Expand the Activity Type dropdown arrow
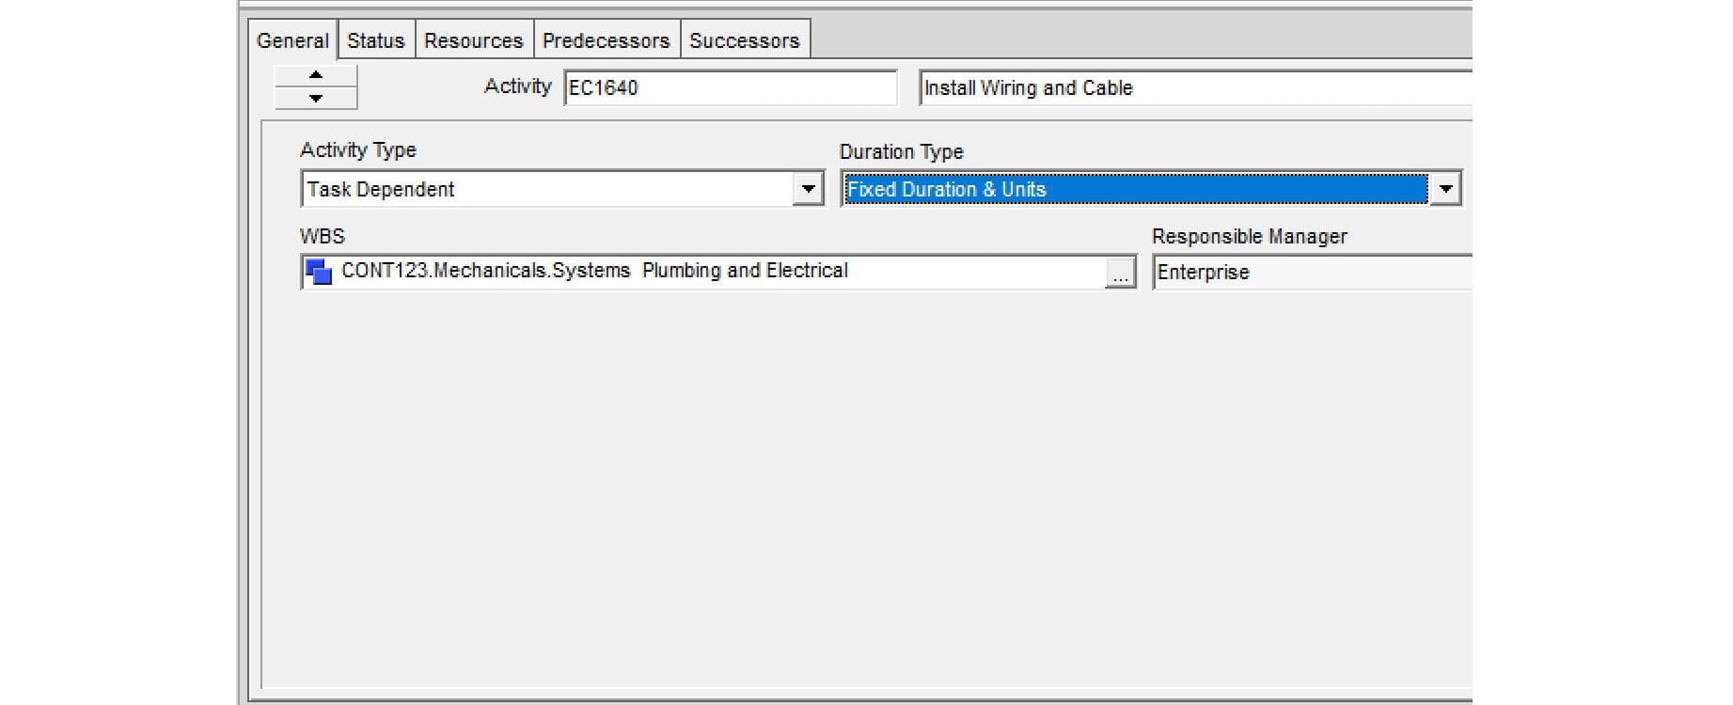 pos(808,189)
